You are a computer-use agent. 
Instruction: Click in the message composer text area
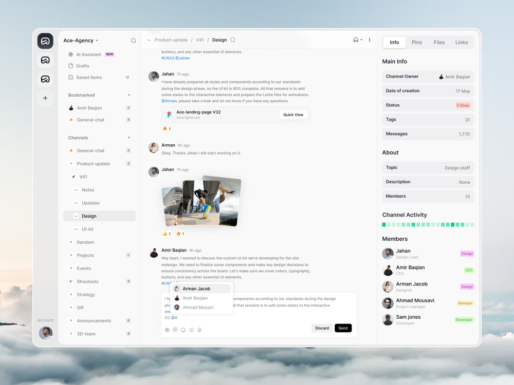coord(259,307)
